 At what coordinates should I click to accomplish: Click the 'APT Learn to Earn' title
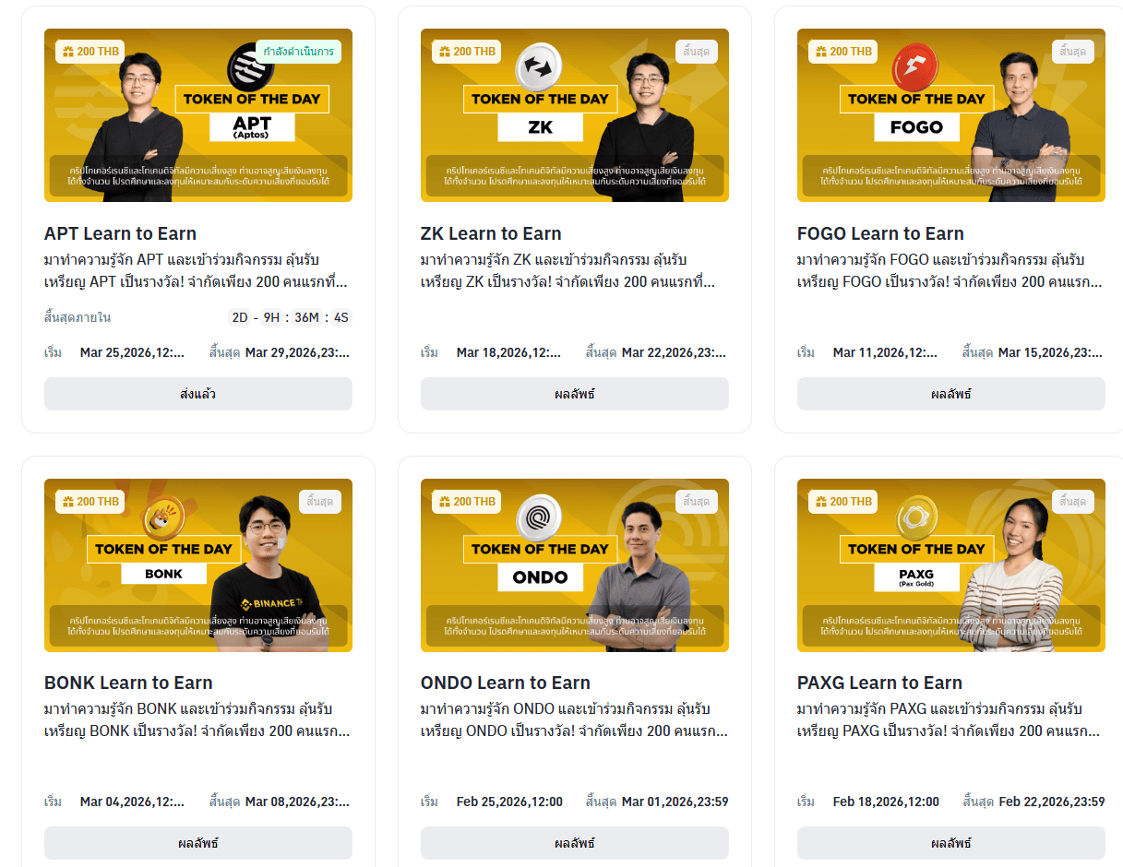pyautogui.click(x=120, y=233)
